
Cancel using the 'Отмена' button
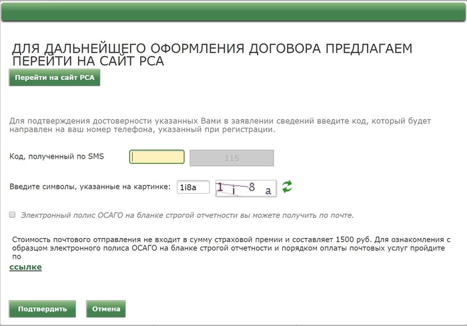[x=105, y=309]
